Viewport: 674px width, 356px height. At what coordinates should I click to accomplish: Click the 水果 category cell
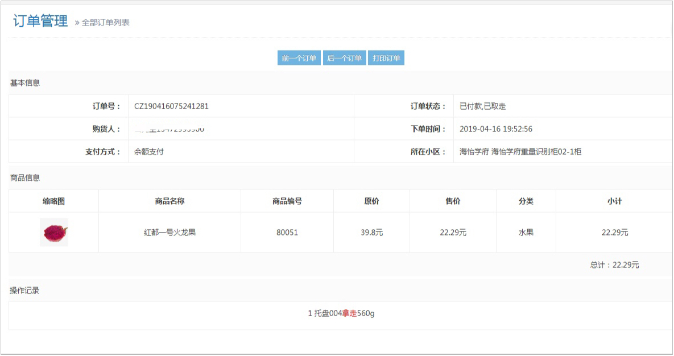click(x=526, y=233)
